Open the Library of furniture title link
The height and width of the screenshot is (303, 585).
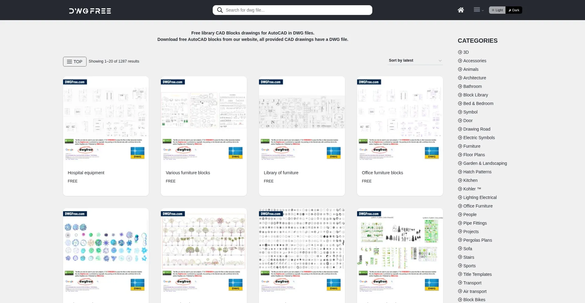281,173
